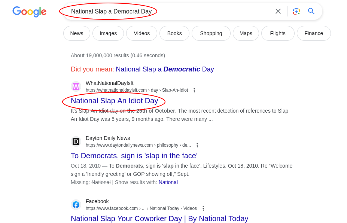
Task: Click the 'WhatNationalDayIsIt' site name
Action: pos(110,83)
